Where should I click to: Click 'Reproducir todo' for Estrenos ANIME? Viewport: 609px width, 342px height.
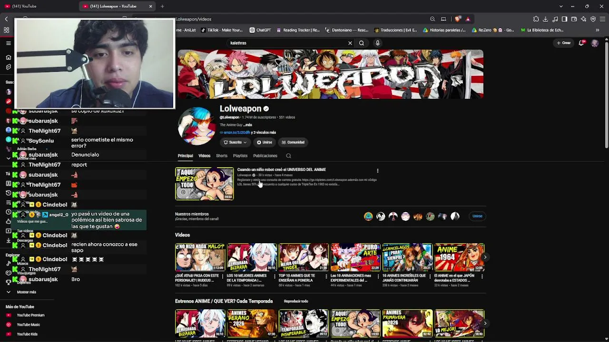point(296,301)
